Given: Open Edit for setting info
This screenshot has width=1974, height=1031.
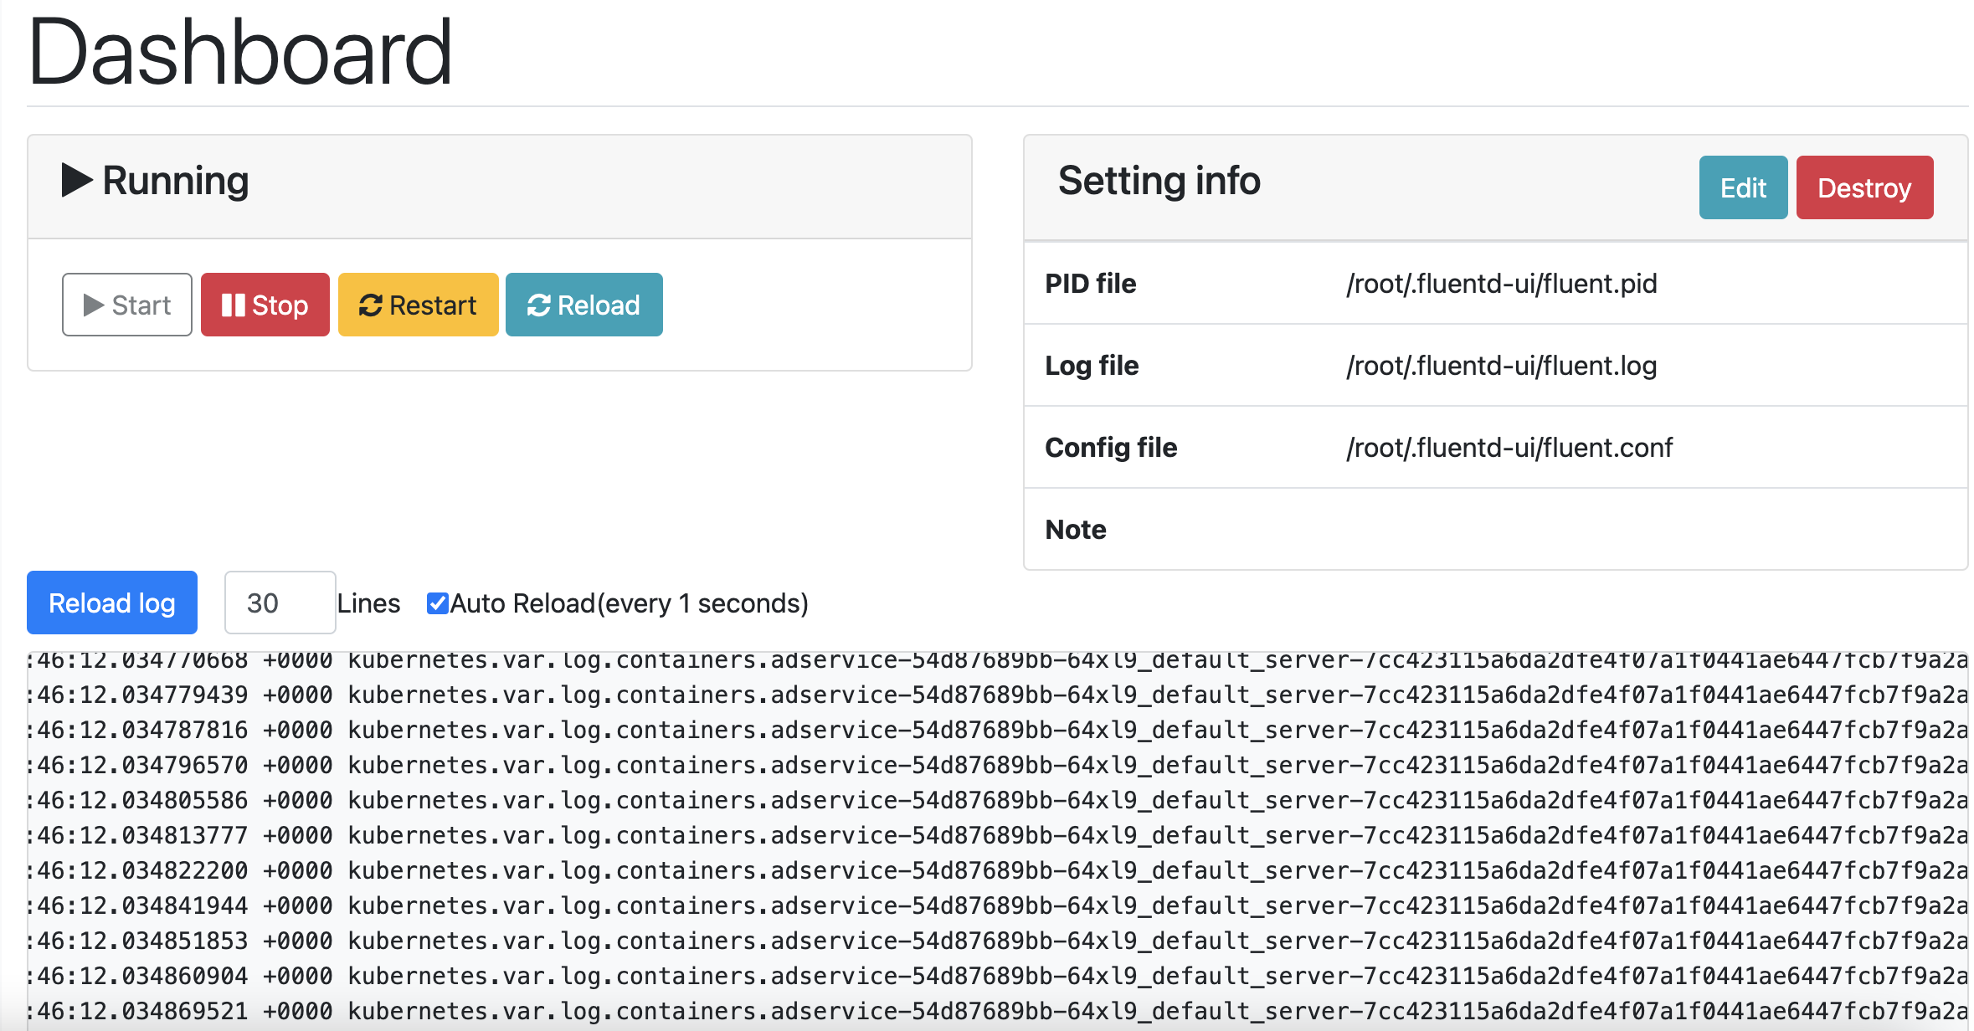Looking at the screenshot, I should coord(1742,187).
